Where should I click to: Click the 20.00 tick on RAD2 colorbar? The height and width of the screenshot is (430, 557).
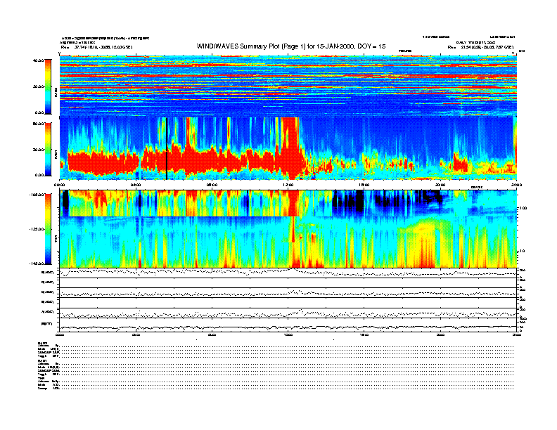39,86
